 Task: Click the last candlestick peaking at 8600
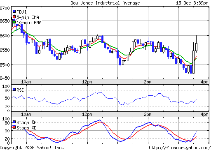pyautogui.click(x=197, y=47)
